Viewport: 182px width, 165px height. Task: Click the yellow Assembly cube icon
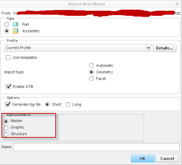point(16,31)
